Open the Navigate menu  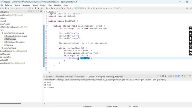[x=26, y=5]
